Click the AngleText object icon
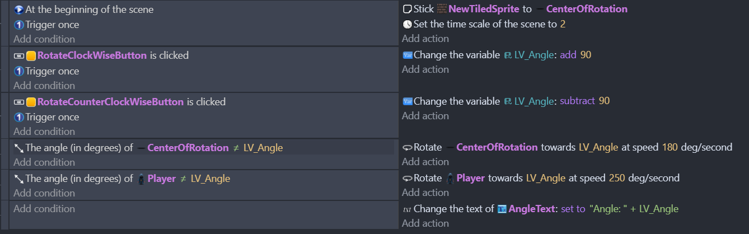Screen dimensions: 749x234 click(502, 209)
